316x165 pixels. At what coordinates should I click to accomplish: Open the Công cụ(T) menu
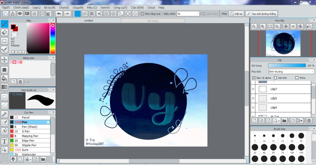[120, 7]
